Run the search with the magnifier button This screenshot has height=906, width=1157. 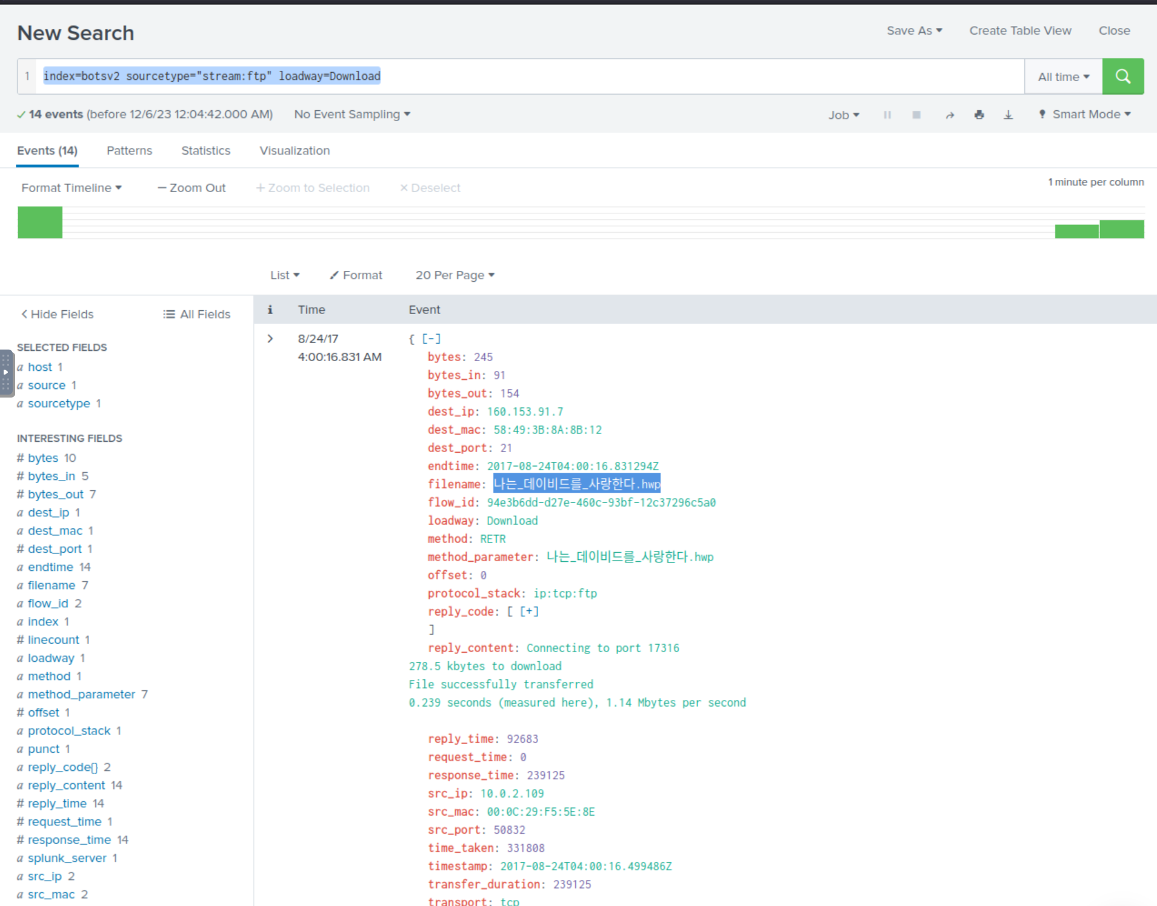1122,76
